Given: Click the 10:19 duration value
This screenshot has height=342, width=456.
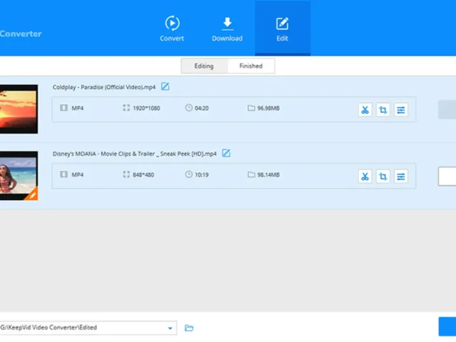Looking at the screenshot, I should tap(202, 175).
